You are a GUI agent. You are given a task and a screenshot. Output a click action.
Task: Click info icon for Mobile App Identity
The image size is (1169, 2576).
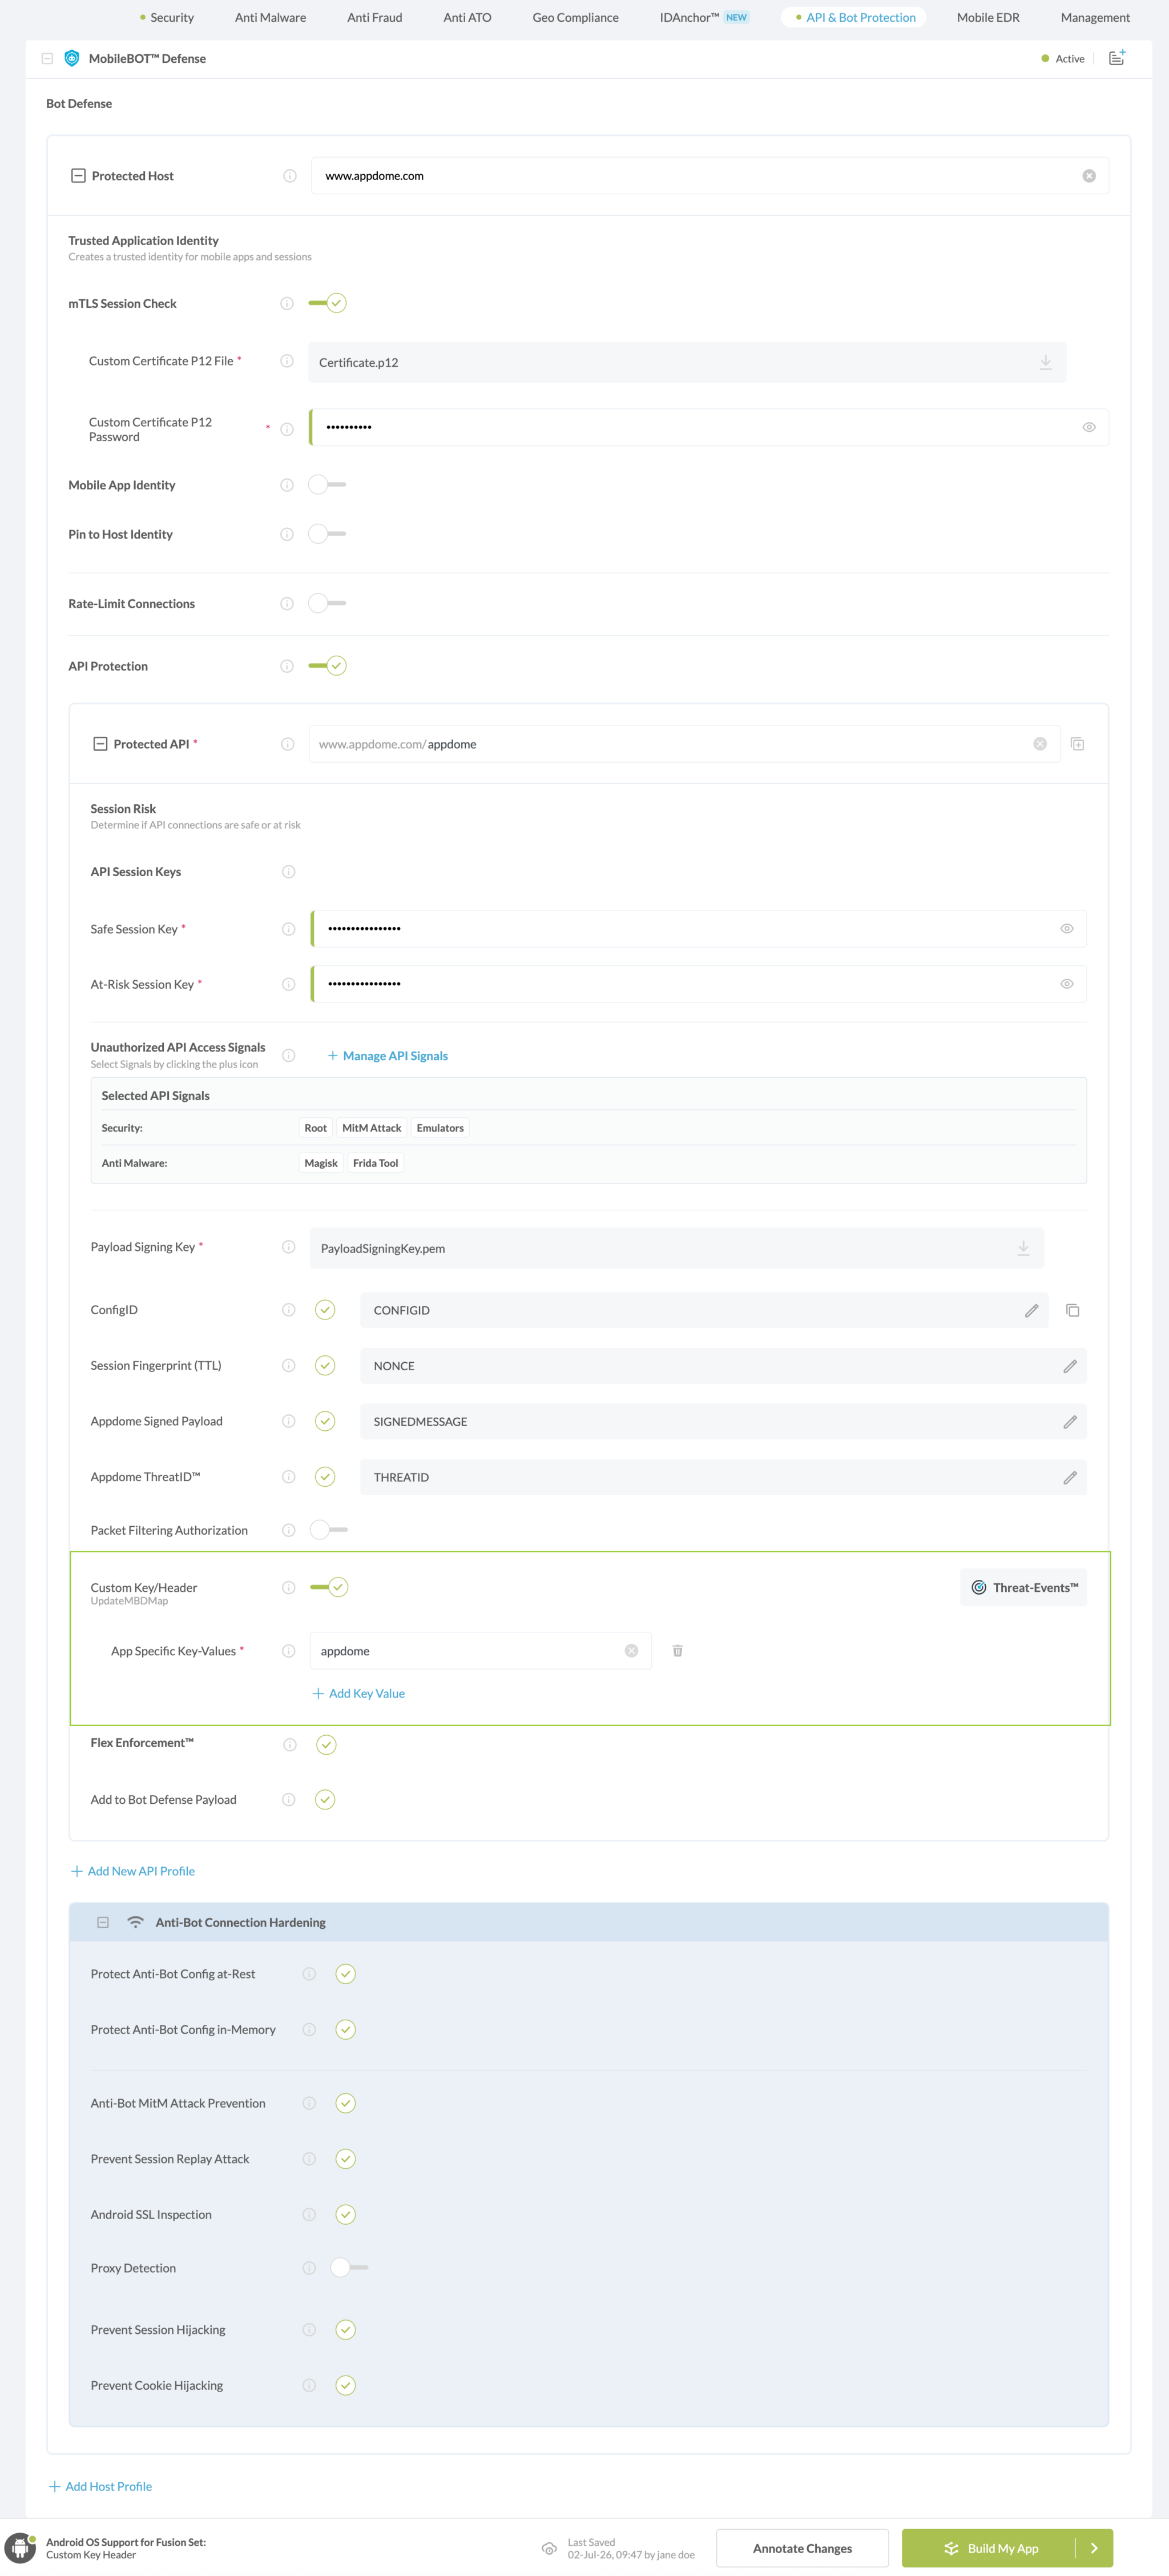click(x=287, y=485)
